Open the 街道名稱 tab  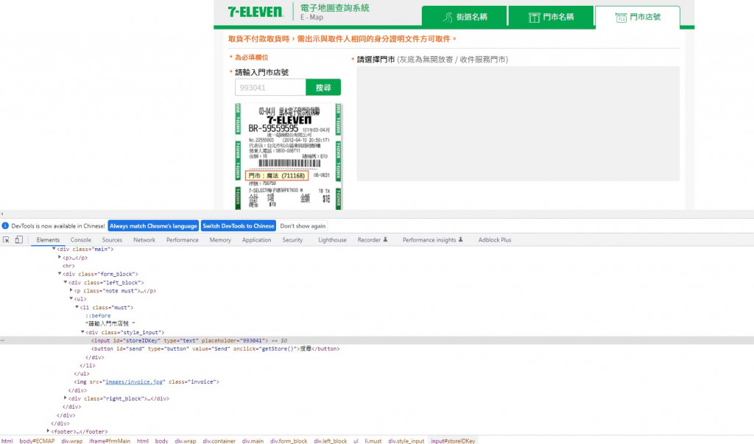(465, 16)
